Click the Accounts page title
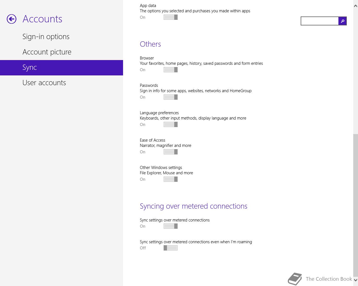This screenshot has width=358, height=286. (42, 19)
